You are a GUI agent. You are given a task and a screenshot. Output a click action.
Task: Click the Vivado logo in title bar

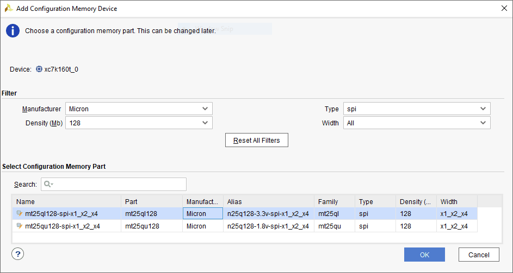(8, 9)
